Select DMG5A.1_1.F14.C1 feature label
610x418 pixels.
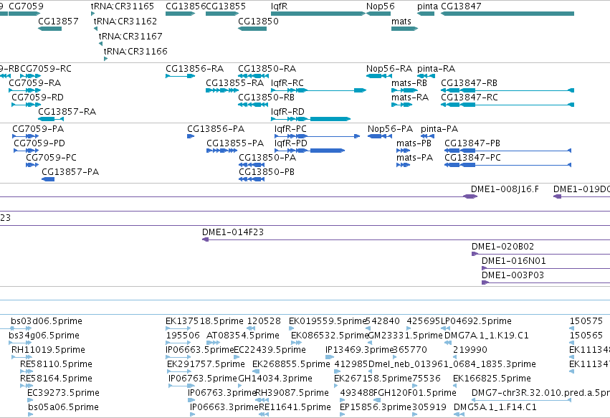[495, 407]
